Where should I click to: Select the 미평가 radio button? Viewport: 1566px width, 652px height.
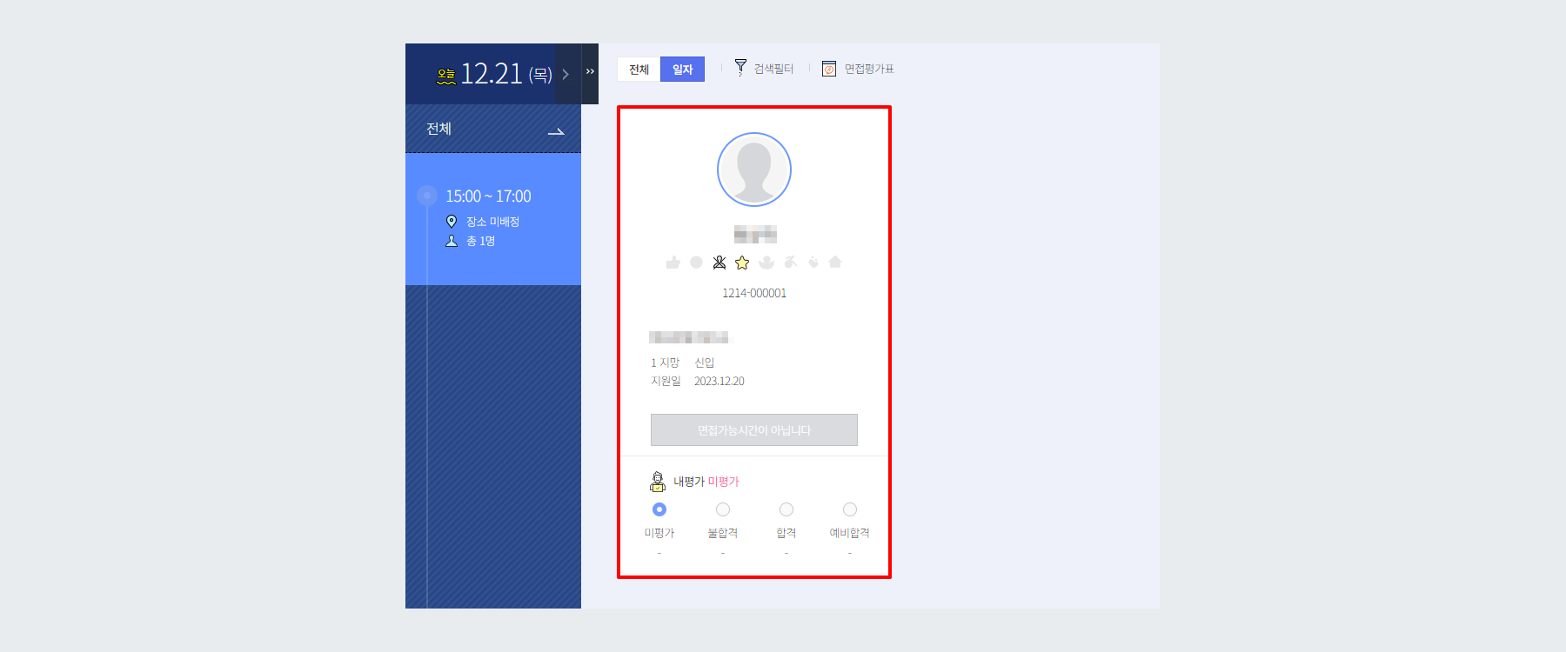tap(659, 509)
